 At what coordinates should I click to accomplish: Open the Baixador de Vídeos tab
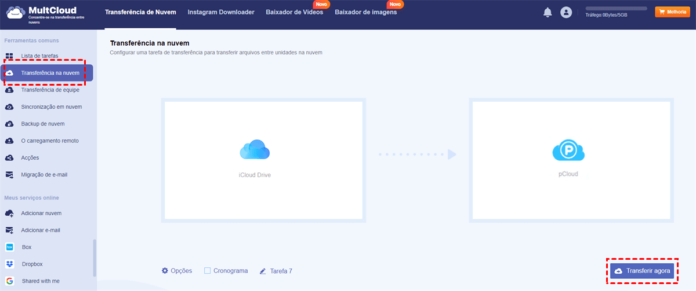click(x=295, y=12)
